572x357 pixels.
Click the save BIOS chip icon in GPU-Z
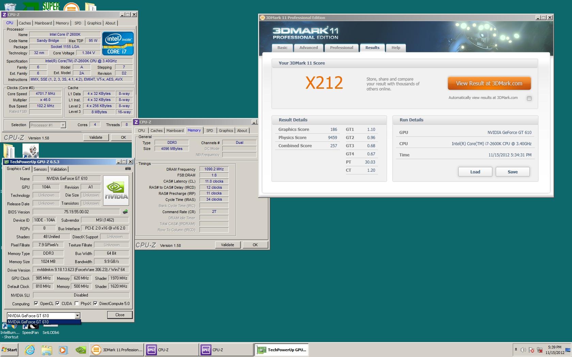pos(125,212)
